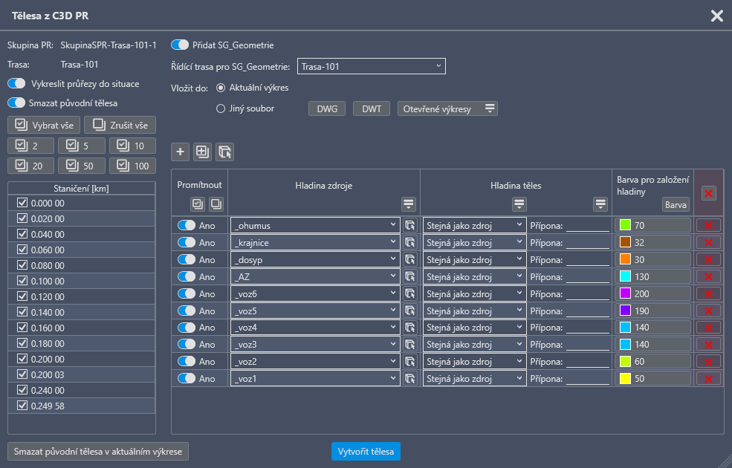Click the Přípona input field in _AZ row
Viewport: 732px width, 468px height.
tap(587, 276)
